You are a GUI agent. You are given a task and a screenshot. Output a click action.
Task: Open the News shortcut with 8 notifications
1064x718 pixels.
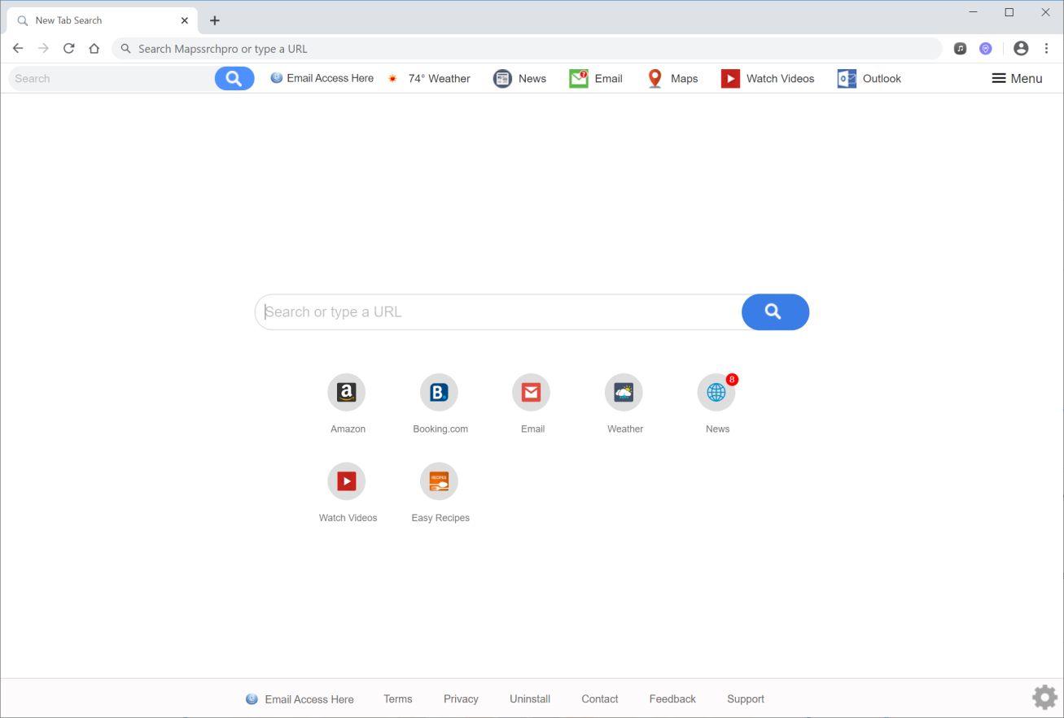coord(716,392)
